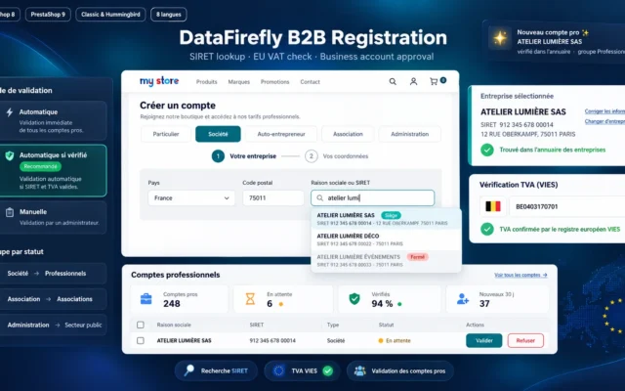Open the Pays France dropdown
This screenshot has height=391, width=625.
pos(191,197)
